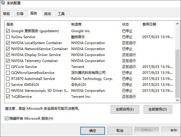Uncheck NVIDIA LocalSystem Container service
This screenshot has height=137, width=181.
pos(8,43)
